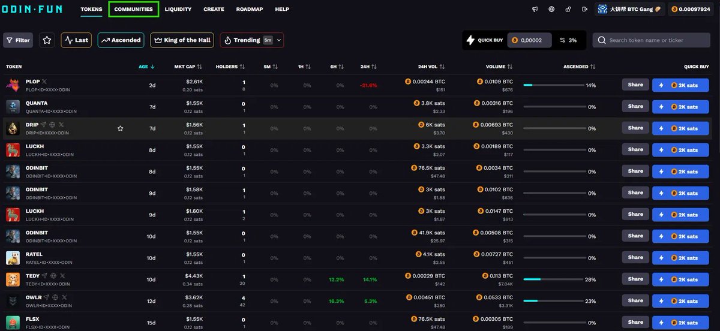This screenshot has height=331, width=720.
Task: Click the Quick Buy amount field 0,00002
Action: (x=529, y=40)
